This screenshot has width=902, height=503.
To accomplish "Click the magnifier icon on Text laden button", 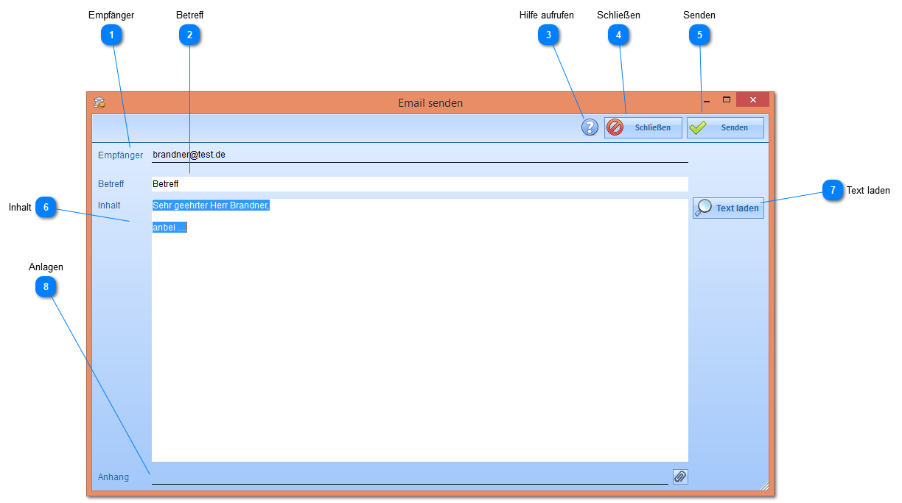I will [x=705, y=208].
